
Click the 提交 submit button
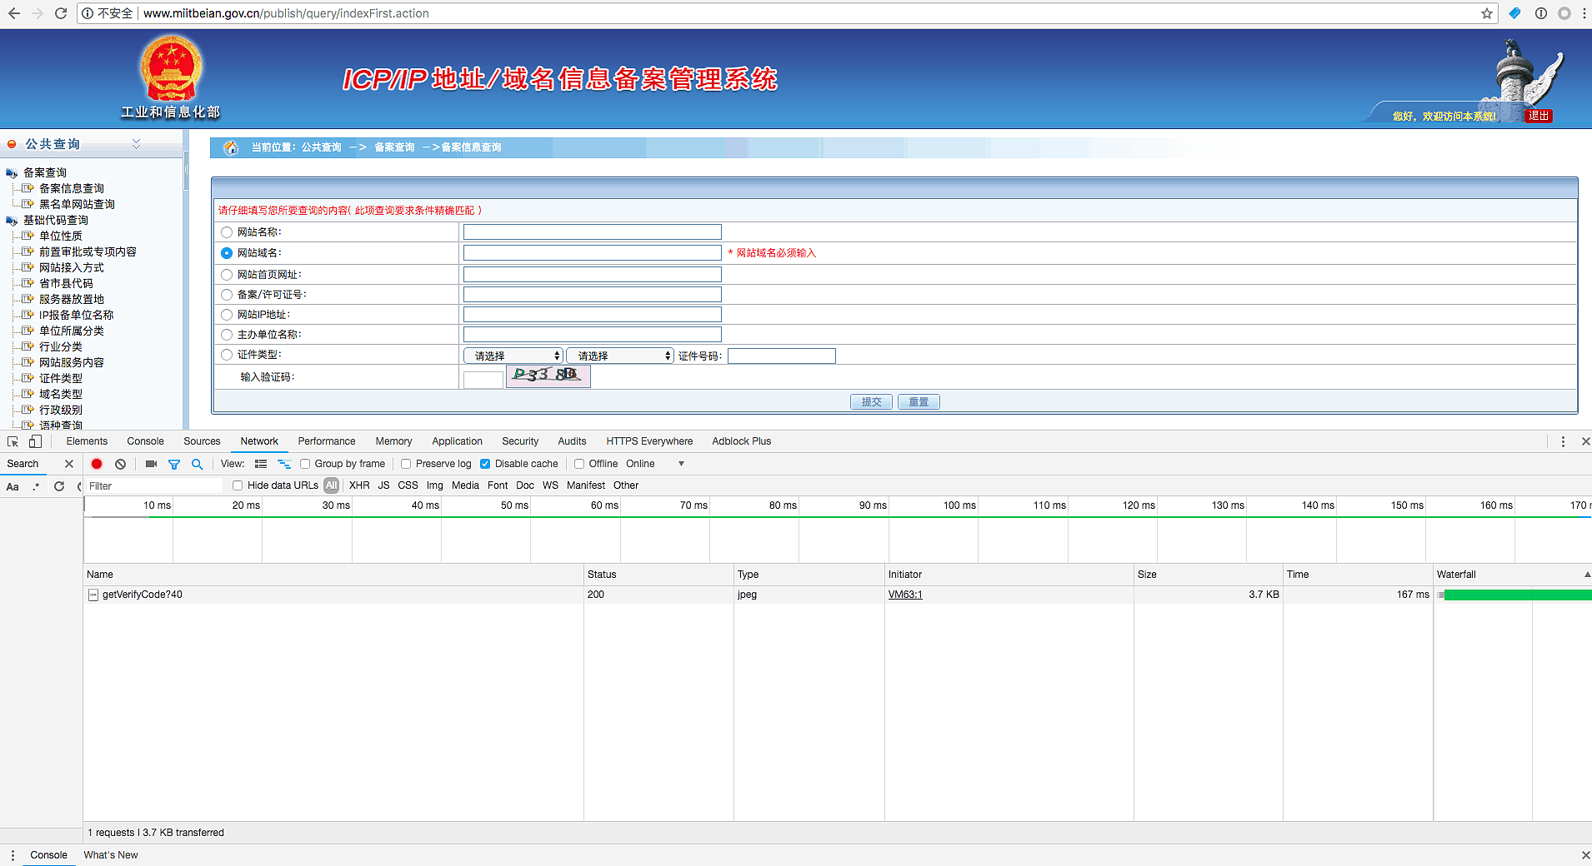pos(871,401)
